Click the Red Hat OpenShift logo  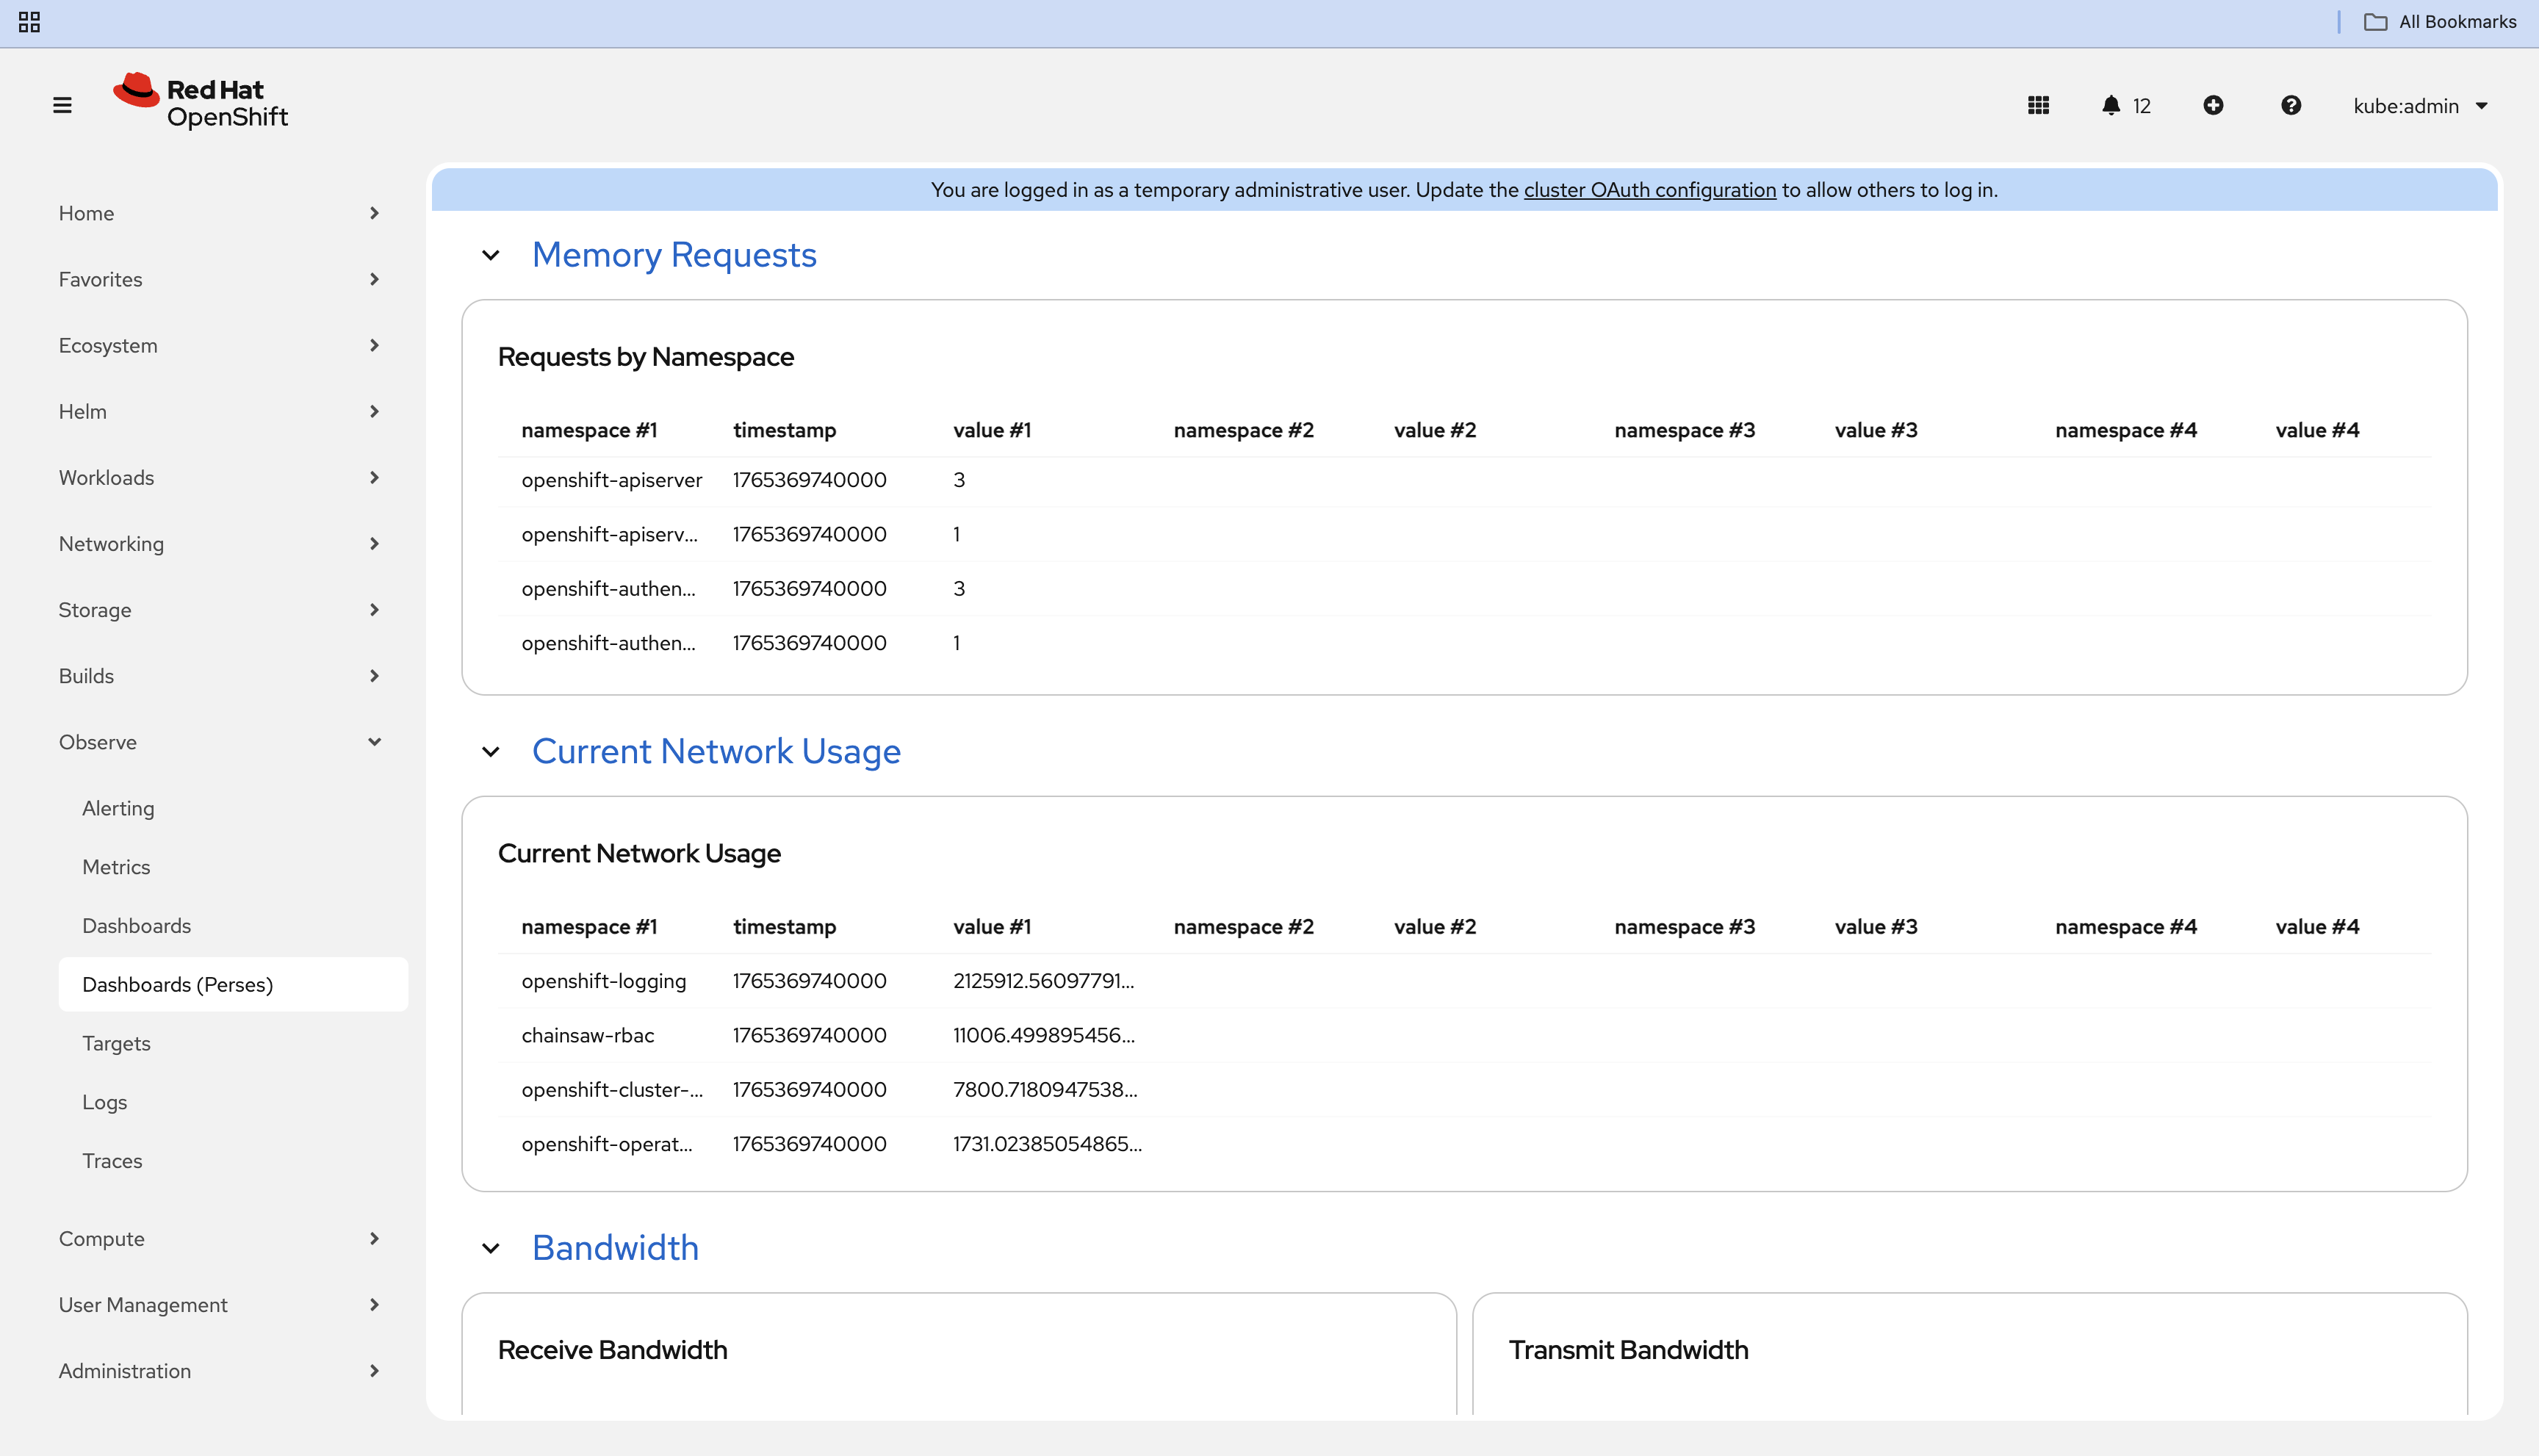point(201,102)
